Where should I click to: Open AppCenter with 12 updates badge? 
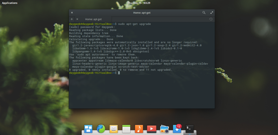pos(177,129)
